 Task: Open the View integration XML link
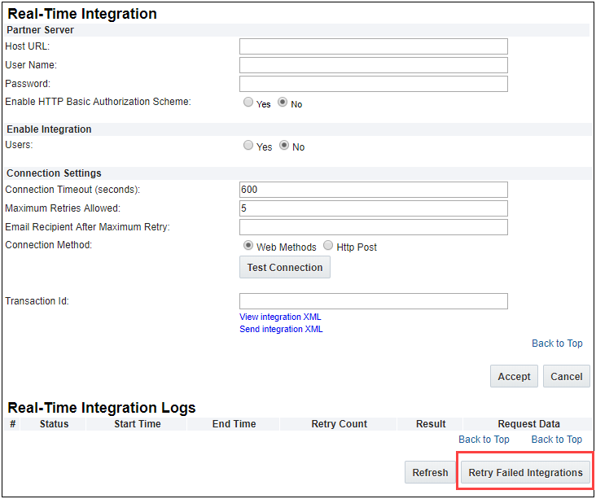(x=280, y=317)
